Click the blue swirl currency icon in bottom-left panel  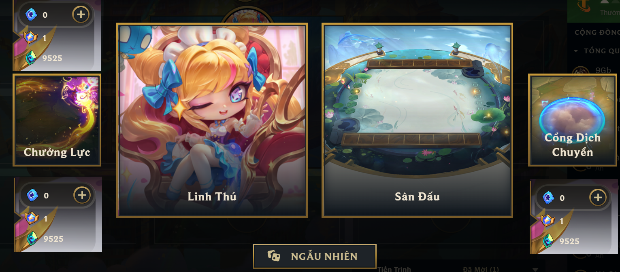click(32, 196)
